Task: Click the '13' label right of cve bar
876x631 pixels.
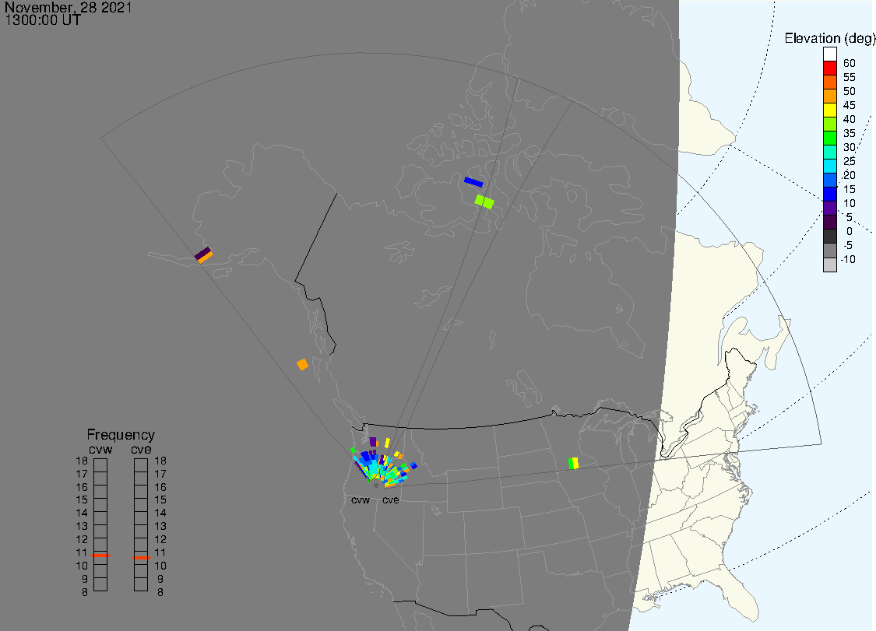Action: point(160,527)
